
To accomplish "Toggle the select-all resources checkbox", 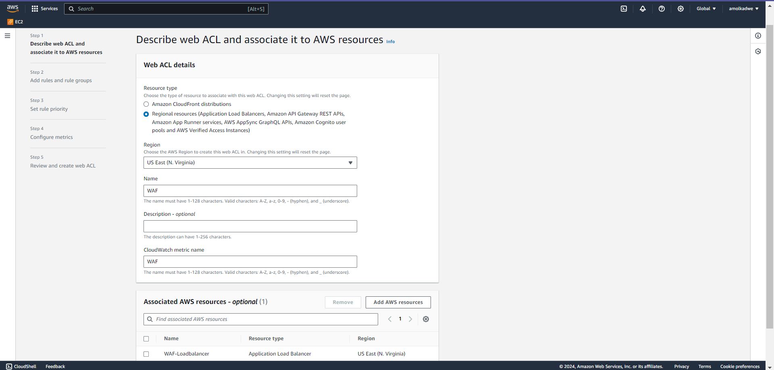I will click(146, 339).
